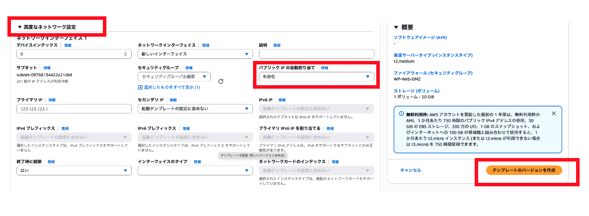This screenshot has width=589, height=216.
Task: Open the インターフェイスのタイプ dropdown
Action: pyautogui.click(x=194, y=170)
